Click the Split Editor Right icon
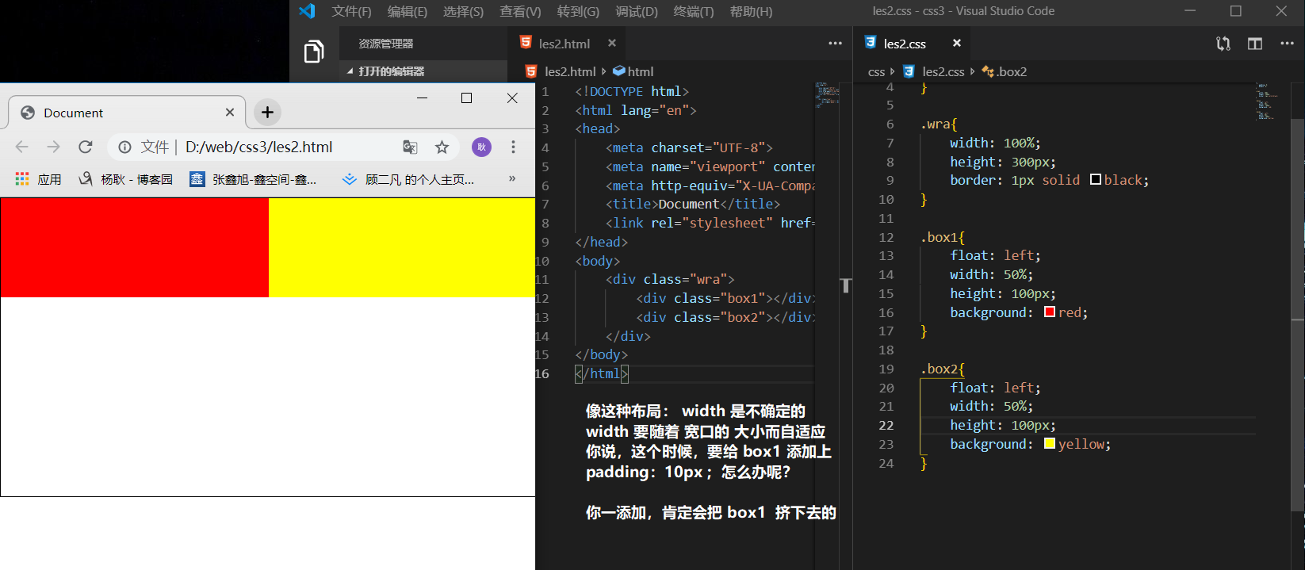 (x=1254, y=44)
